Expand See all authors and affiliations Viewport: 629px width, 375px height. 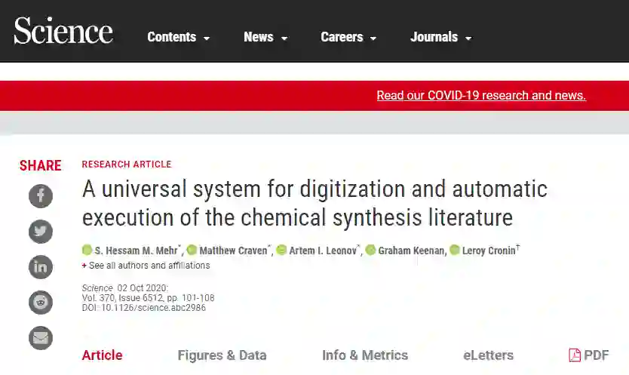(x=146, y=266)
